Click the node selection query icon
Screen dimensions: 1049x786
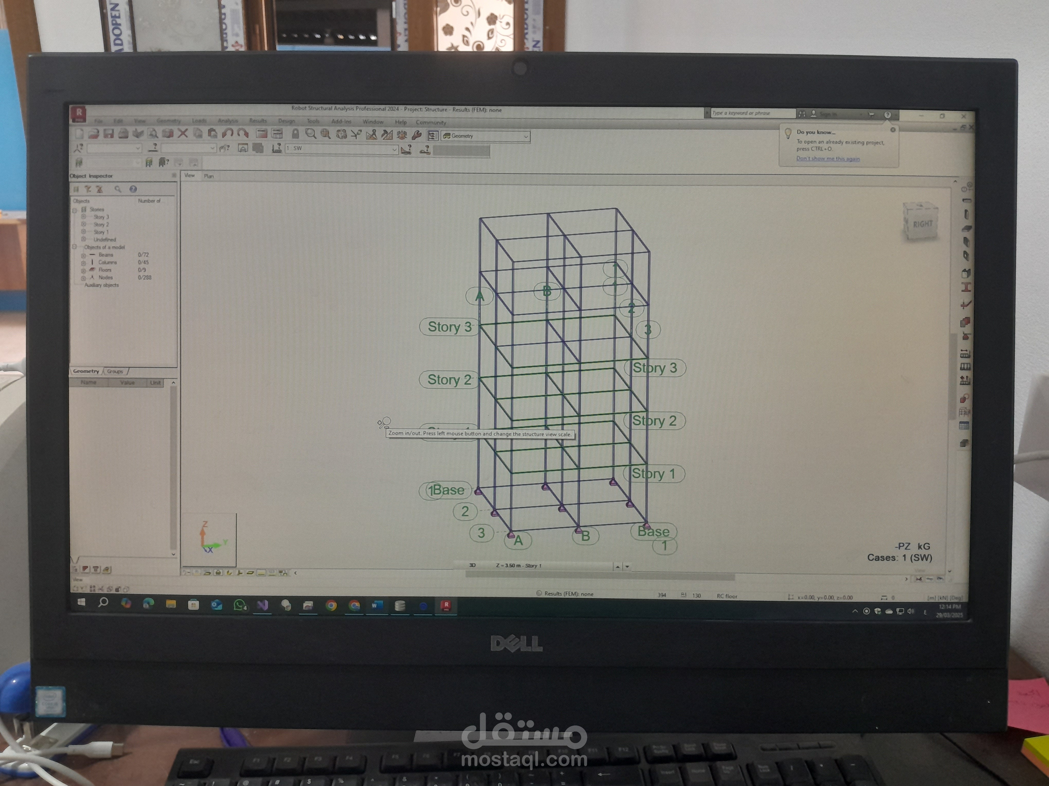click(79, 148)
